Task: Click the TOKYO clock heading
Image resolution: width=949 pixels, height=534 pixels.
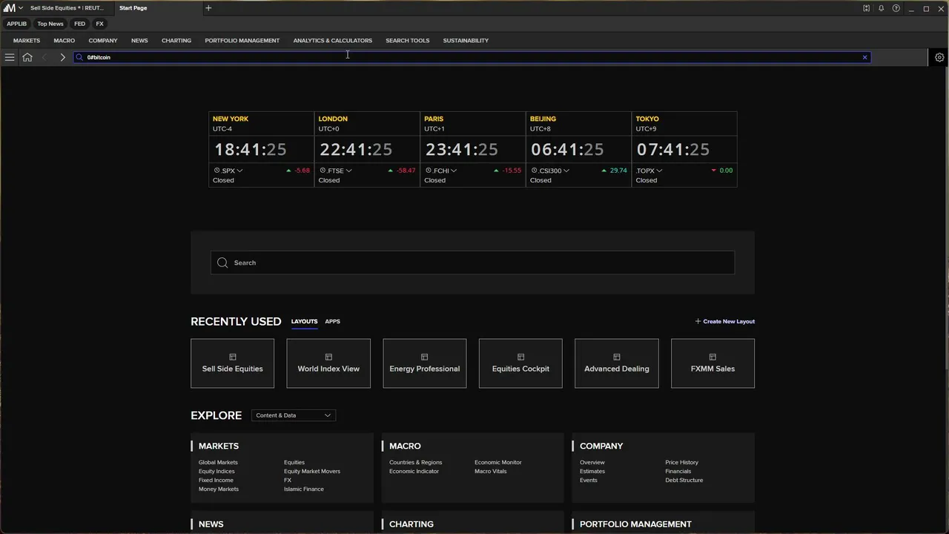Action: (647, 119)
